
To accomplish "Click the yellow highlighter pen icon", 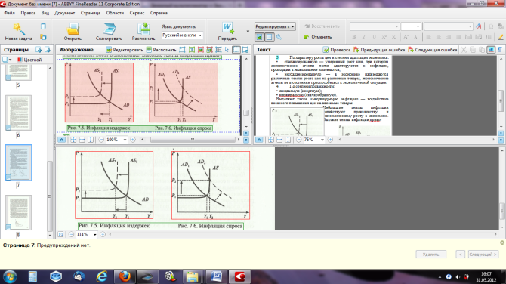I will click(501, 37).
